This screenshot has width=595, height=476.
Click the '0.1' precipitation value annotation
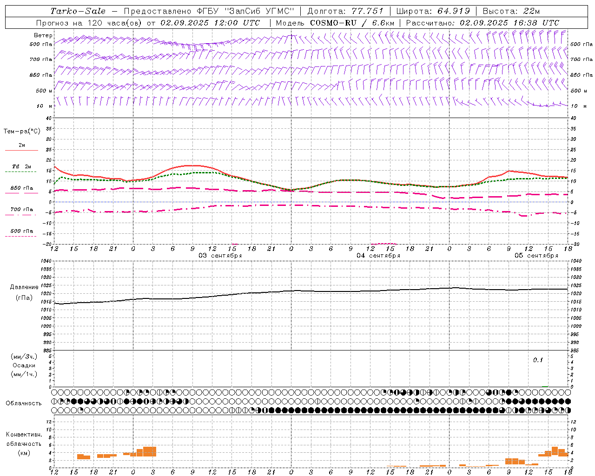pos(538,360)
